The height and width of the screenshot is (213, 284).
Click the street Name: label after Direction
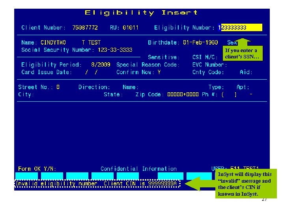pyautogui.click(x=131, y=87)
